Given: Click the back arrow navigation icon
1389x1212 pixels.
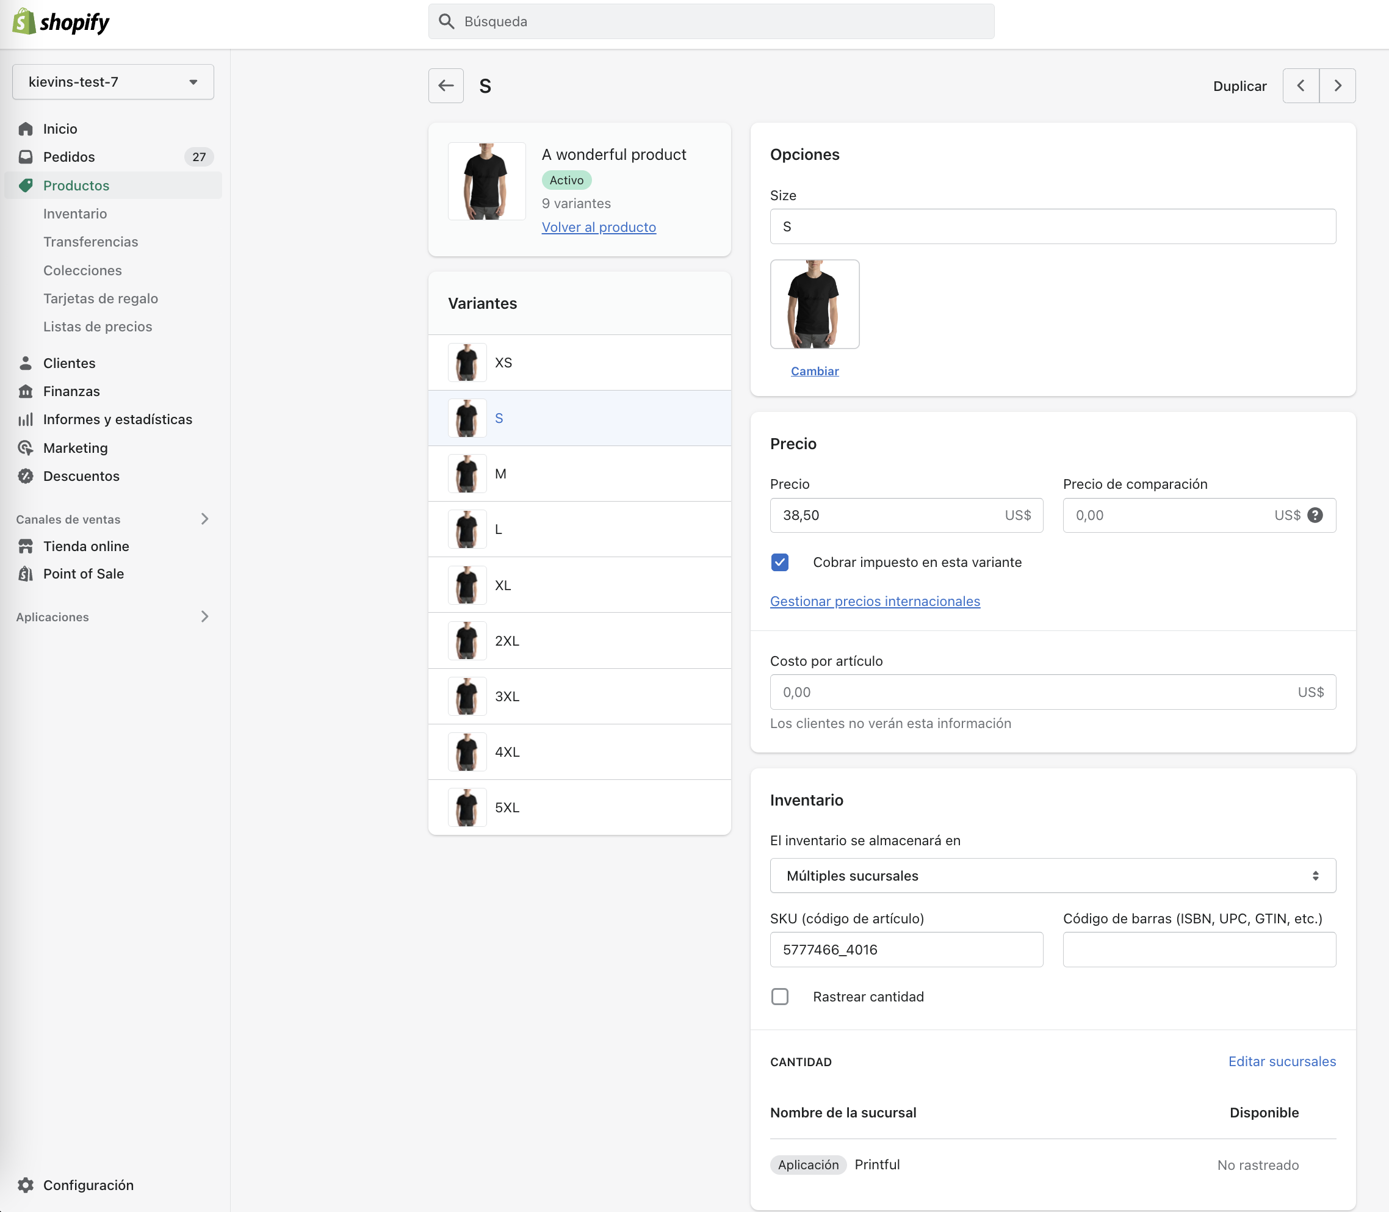Looking at the screenshot, I should pos(447,85).
